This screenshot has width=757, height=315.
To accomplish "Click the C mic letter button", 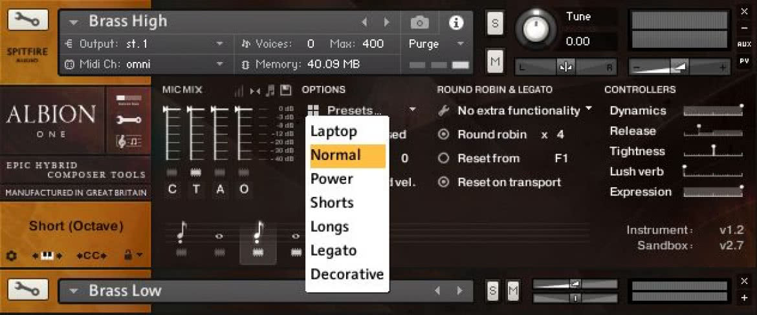I will [172, 190].
